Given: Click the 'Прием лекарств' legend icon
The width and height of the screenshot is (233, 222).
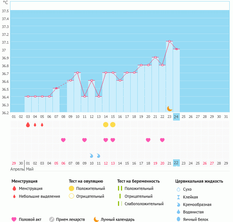Looking at the screenshot, I should tap(52, 219).
